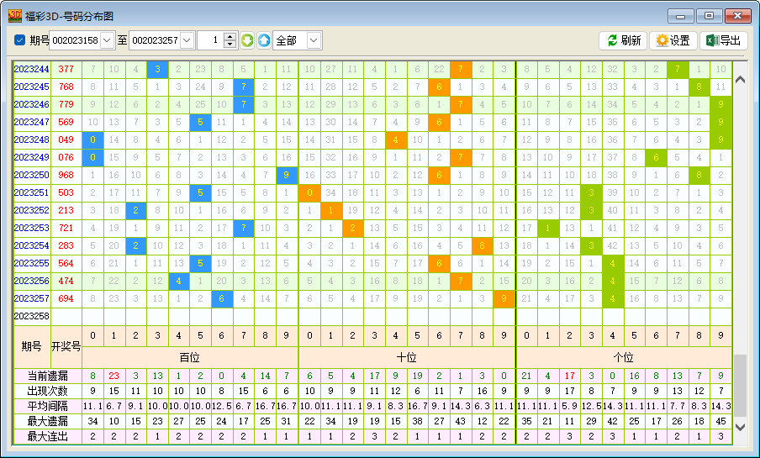This screenshot has height=458, width=760.
Task: Toggle the 期号 checkbox
Action: [19, 40]
